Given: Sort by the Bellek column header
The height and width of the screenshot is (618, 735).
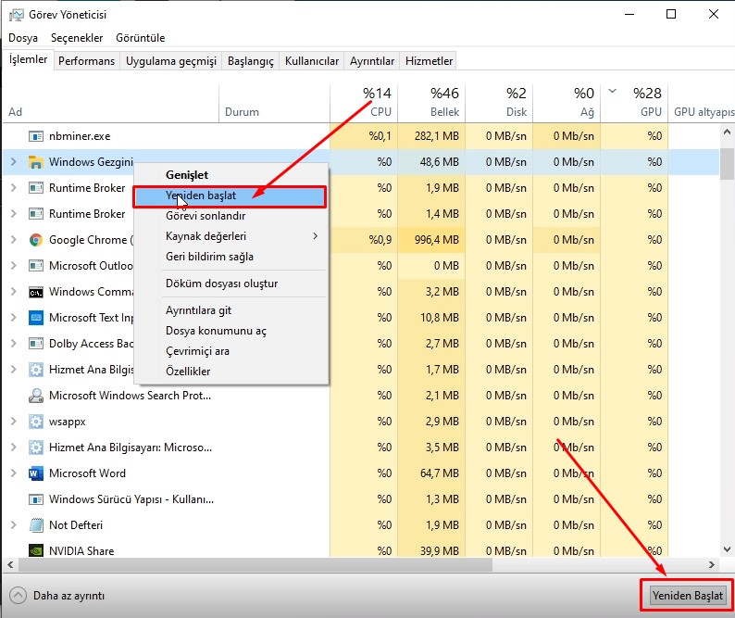Looking at the screenshot, I should point(431,103).
